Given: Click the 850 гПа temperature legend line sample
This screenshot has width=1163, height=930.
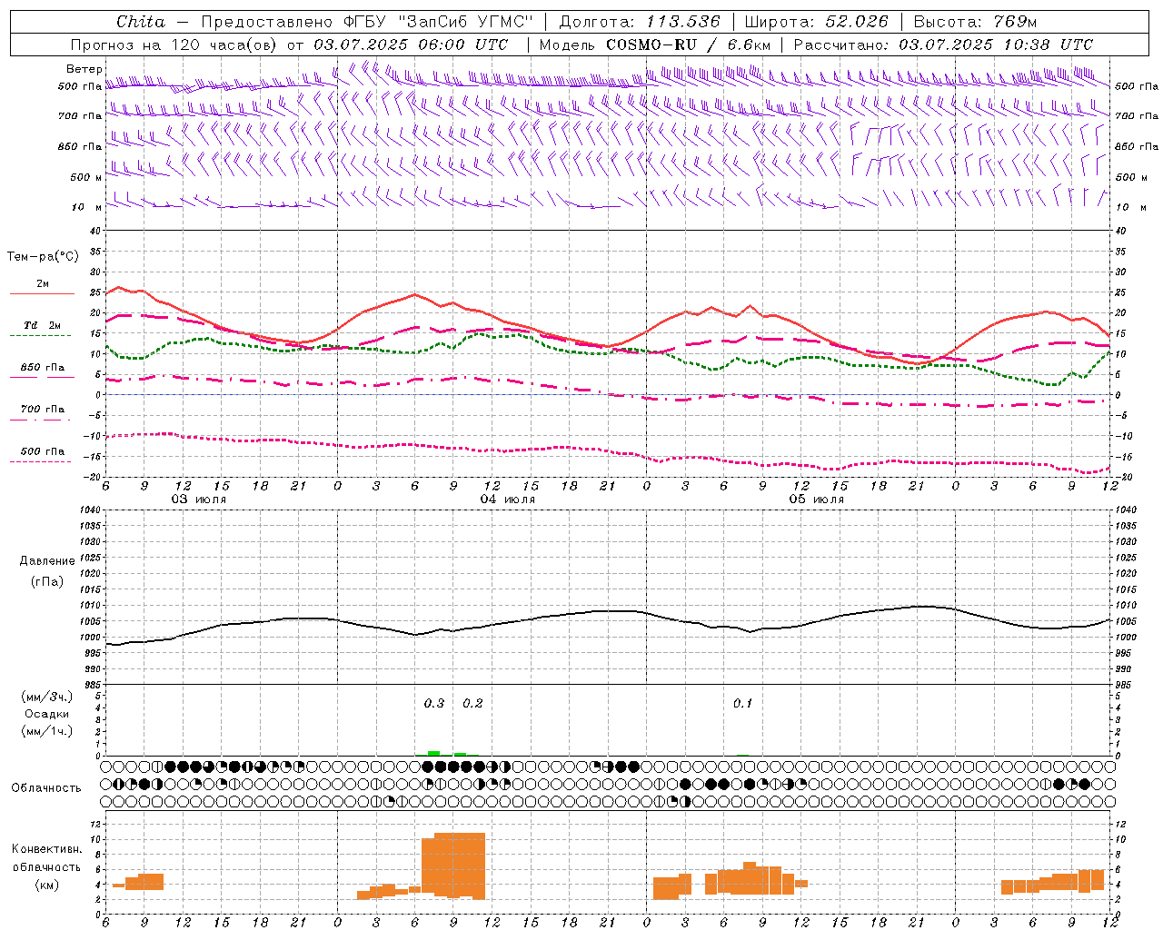Looking at the screenshot, I should 42,377.
